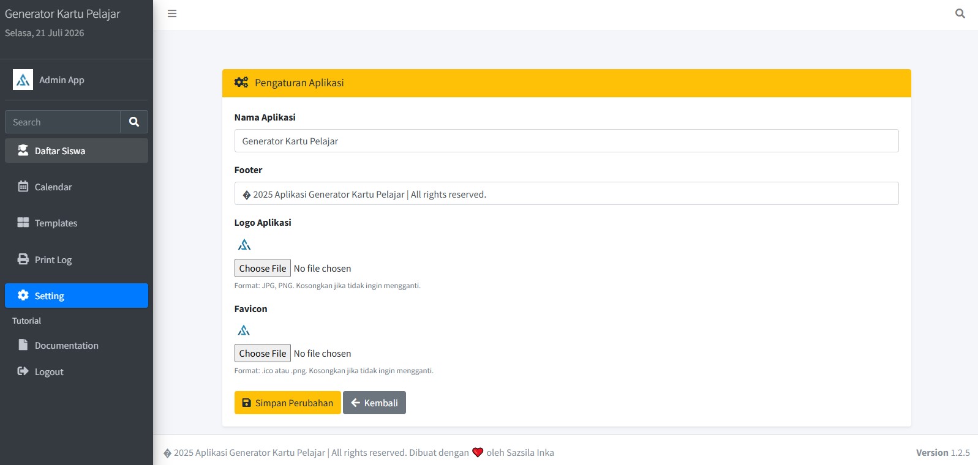Click the sidebar search magnifier button
The width and height of the screenshot is (978, 465).
pyautogui.click(x=134, y=122)
